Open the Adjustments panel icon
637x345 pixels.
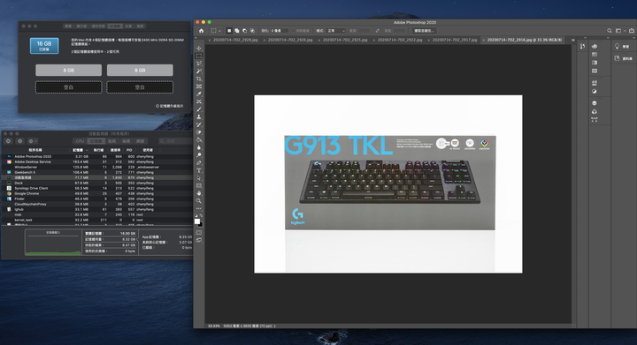595,92
